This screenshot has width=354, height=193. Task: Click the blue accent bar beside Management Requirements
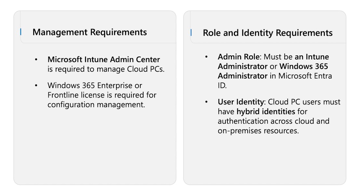pos(21,32)
